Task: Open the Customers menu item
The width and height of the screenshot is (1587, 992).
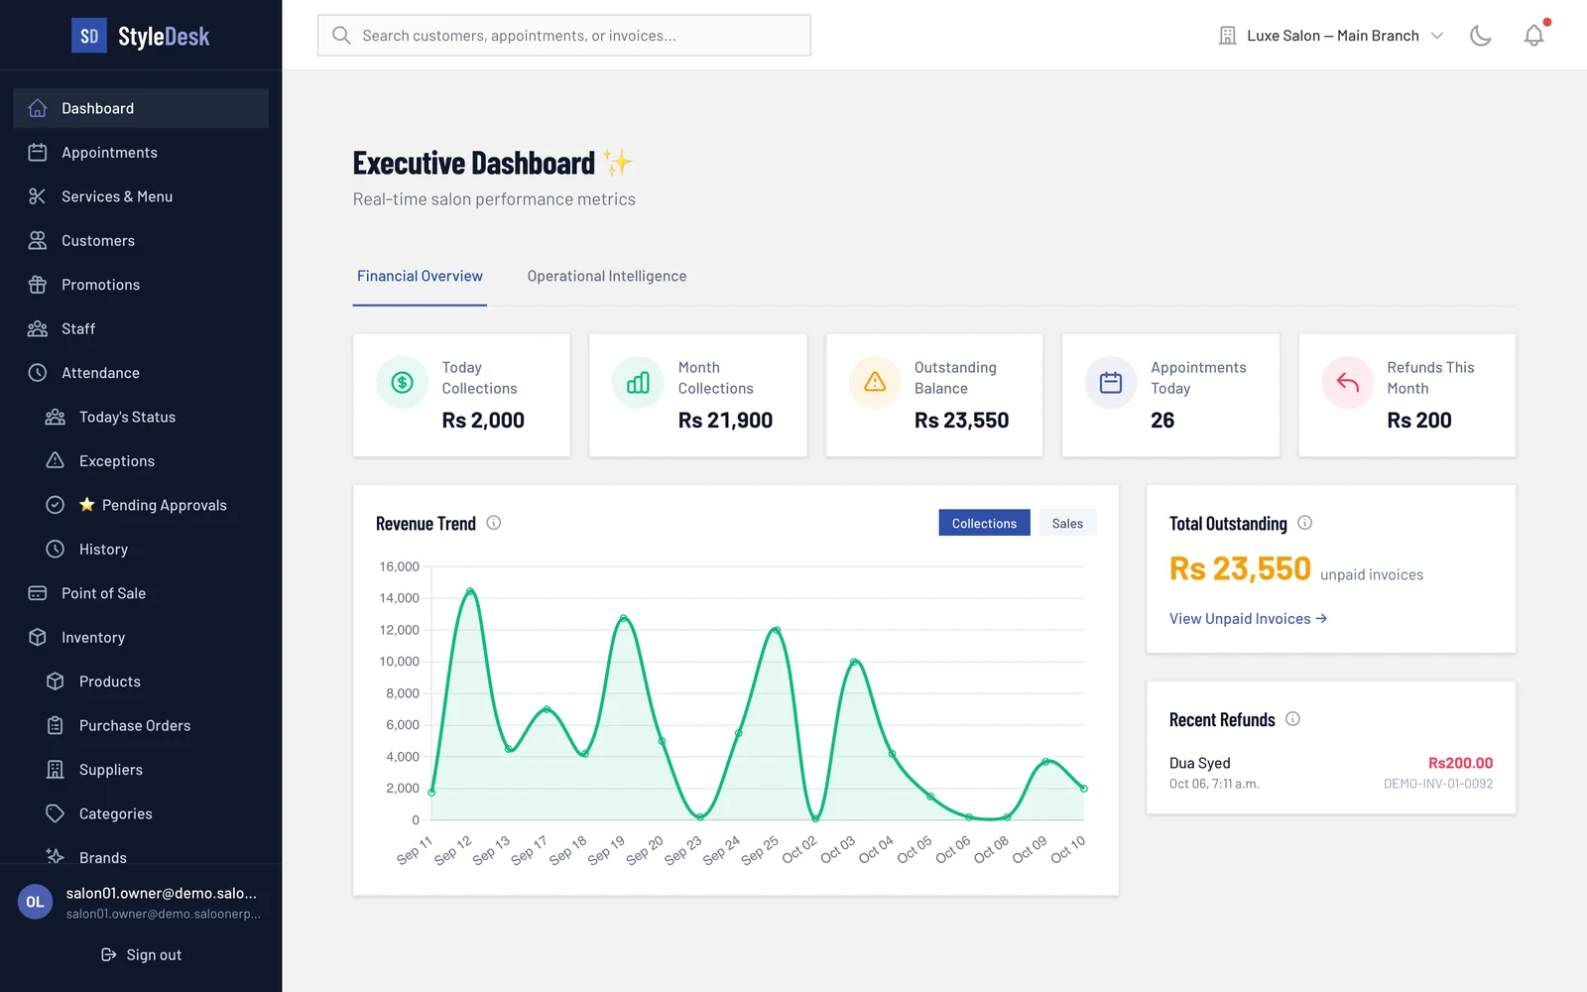Action: 141,240
